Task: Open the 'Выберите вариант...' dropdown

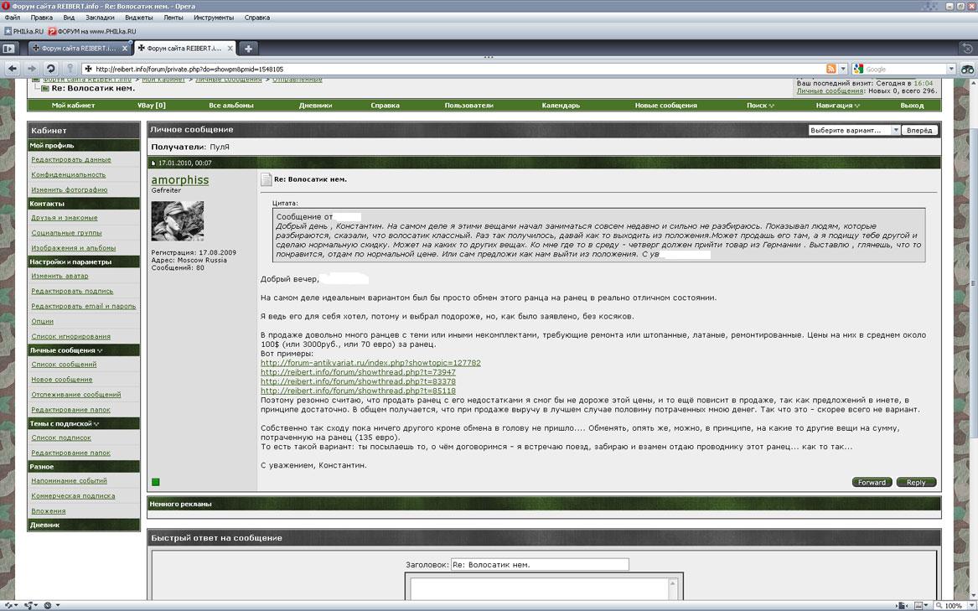Action: (854, 130)
